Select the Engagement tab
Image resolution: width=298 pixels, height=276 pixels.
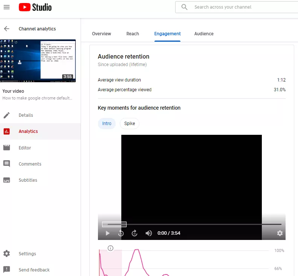[x=167, y=34]
